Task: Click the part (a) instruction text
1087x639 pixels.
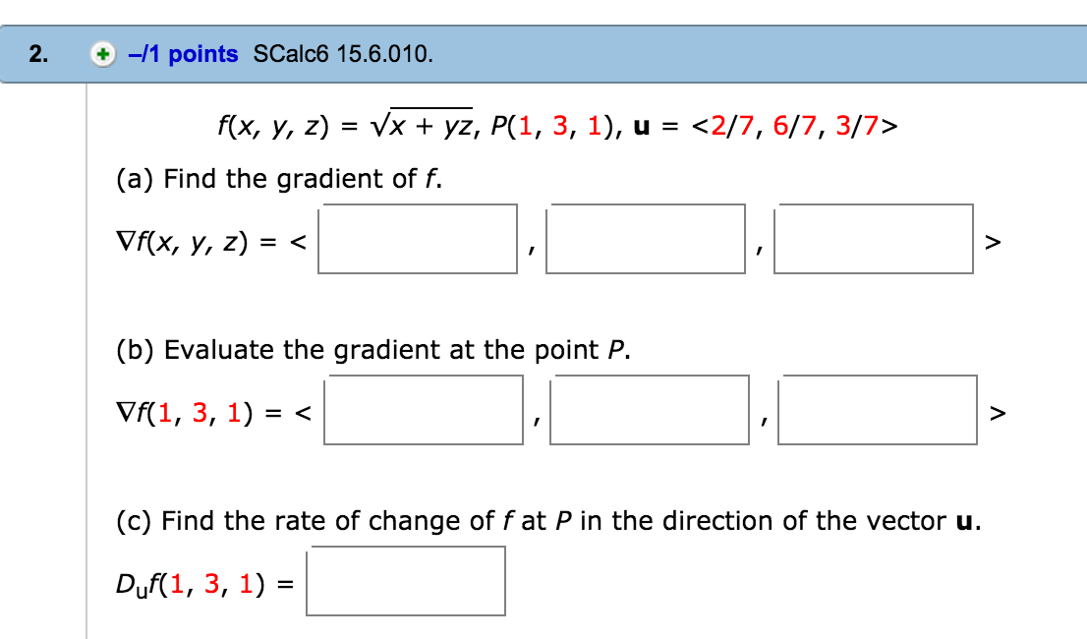Action: (x=275, y=179)
